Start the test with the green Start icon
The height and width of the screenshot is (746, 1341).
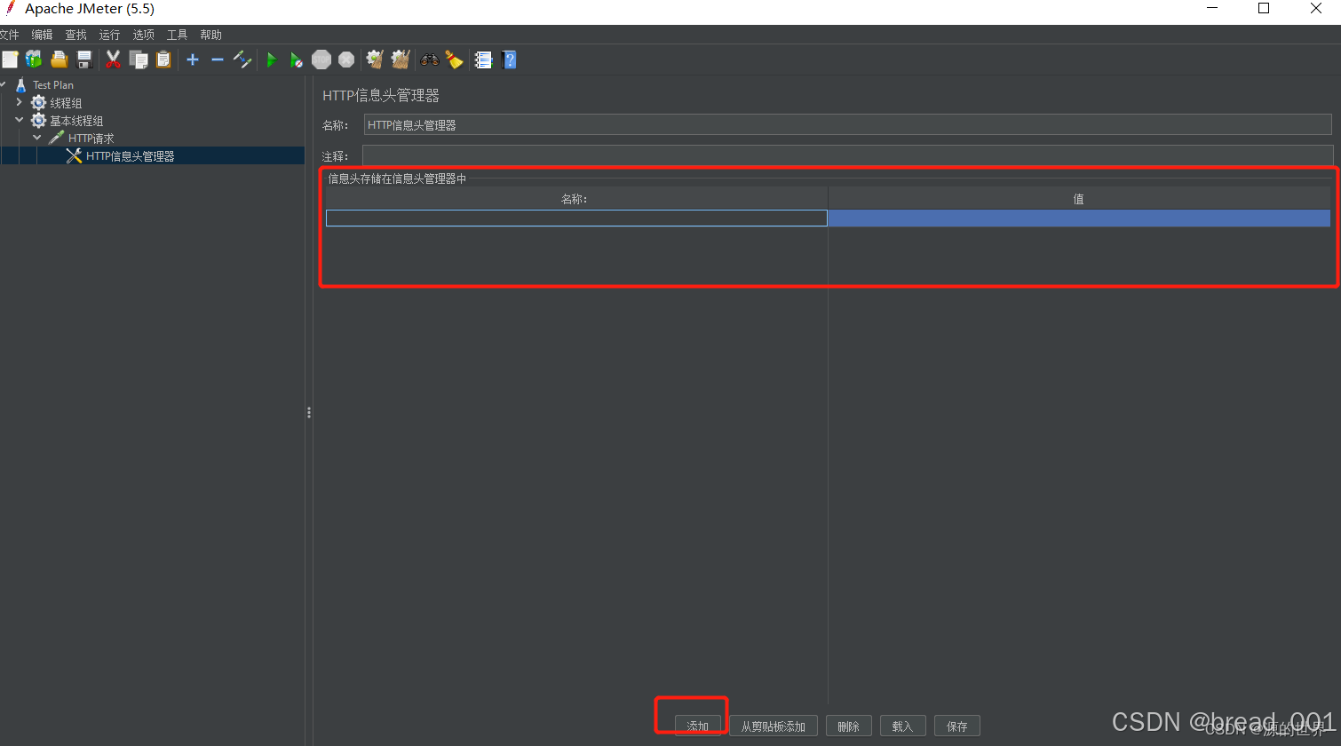point(271,60)
